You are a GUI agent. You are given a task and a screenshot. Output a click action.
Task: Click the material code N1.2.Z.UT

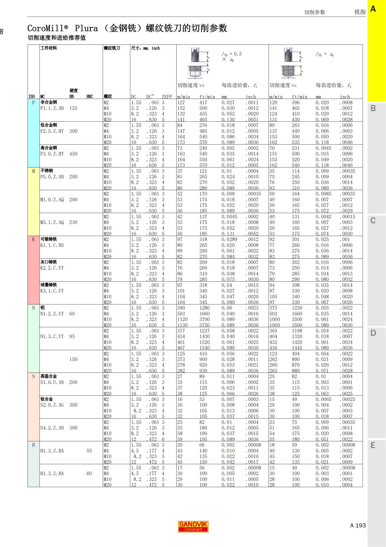pos(52,314)
